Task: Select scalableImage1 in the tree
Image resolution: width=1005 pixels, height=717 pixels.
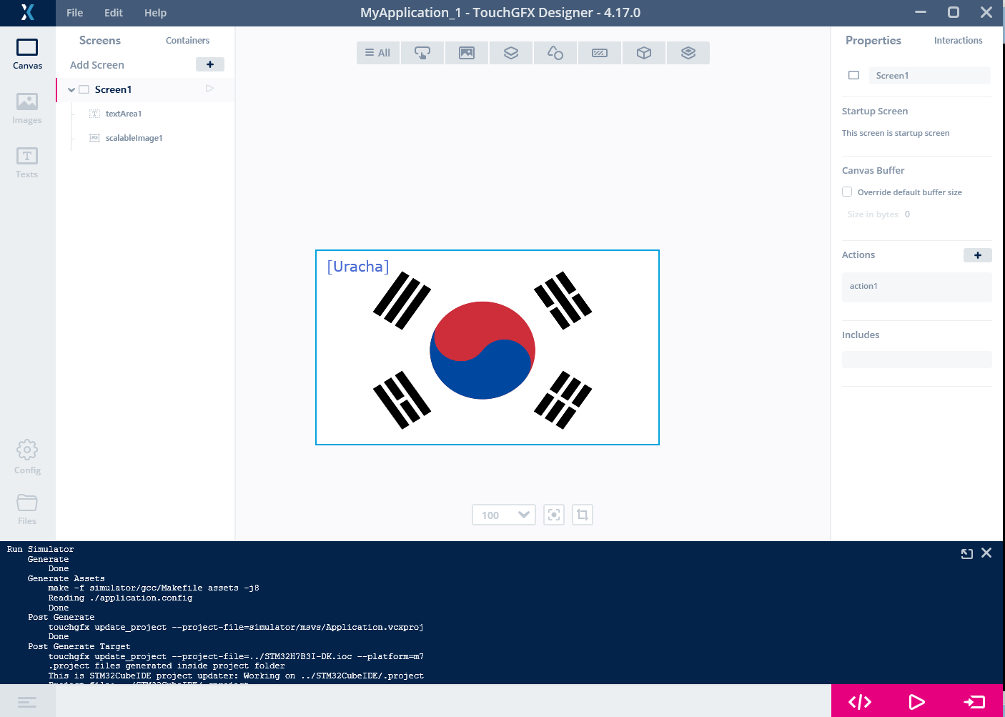Action: click(134, 138)
